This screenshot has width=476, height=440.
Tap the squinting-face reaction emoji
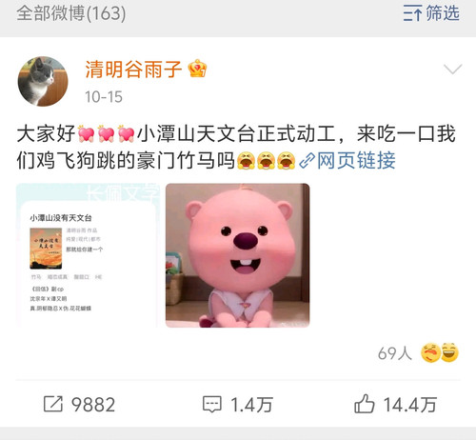(x=430, y=352)
